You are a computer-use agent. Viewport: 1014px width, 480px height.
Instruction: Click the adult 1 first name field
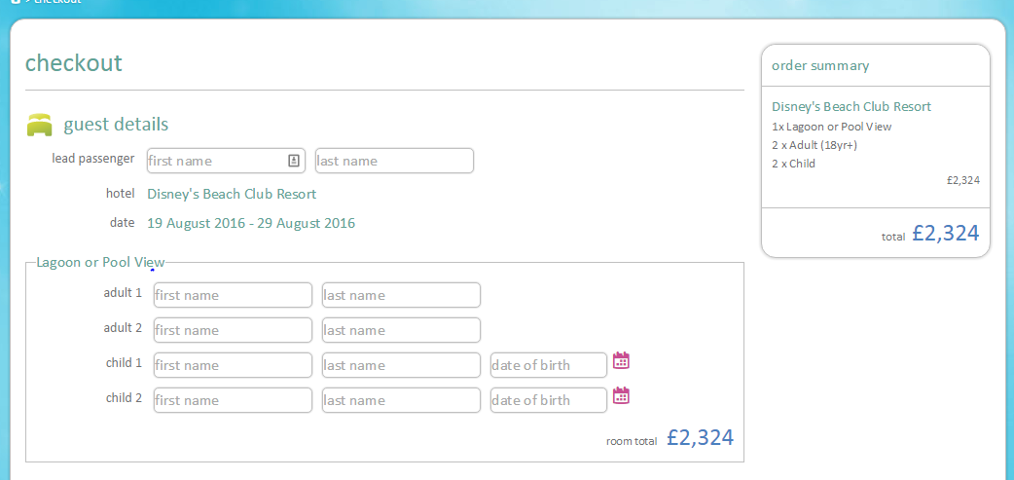233,295
